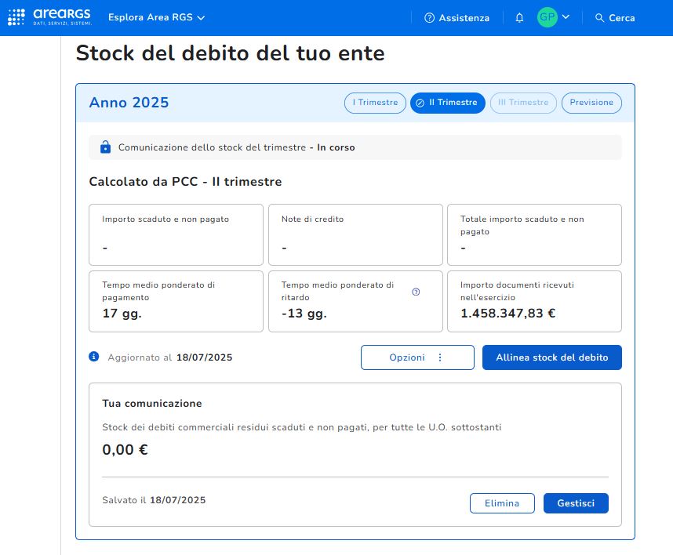This screenshot has height=555, width=673.
Task: Click the Allinea stock del debito button
Action: click(551, 357)
